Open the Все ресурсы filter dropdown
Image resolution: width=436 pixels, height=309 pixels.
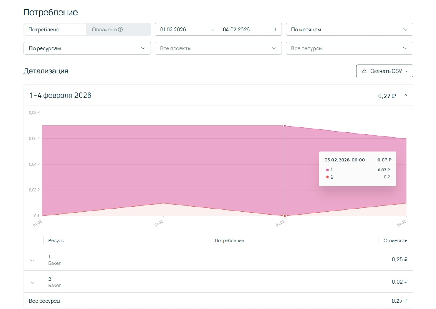[x=349, y=48]
